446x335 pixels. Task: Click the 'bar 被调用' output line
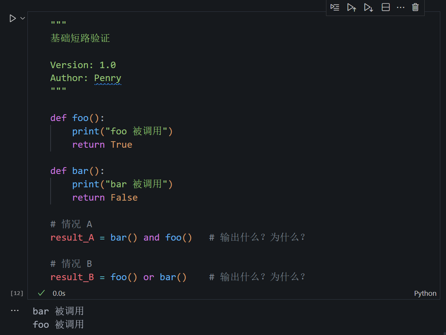(58, 311)
